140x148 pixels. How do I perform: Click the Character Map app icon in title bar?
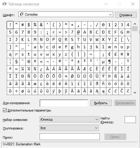tap(4, 4)
